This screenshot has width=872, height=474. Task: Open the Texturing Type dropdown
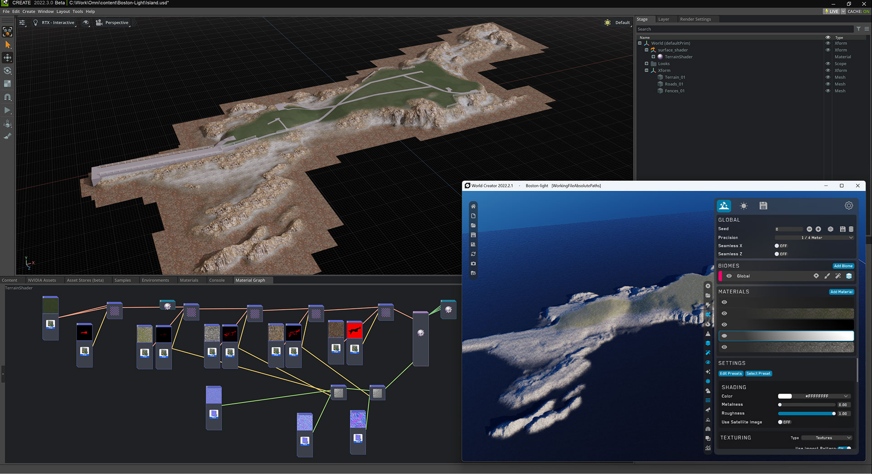[x=827, y=438]
